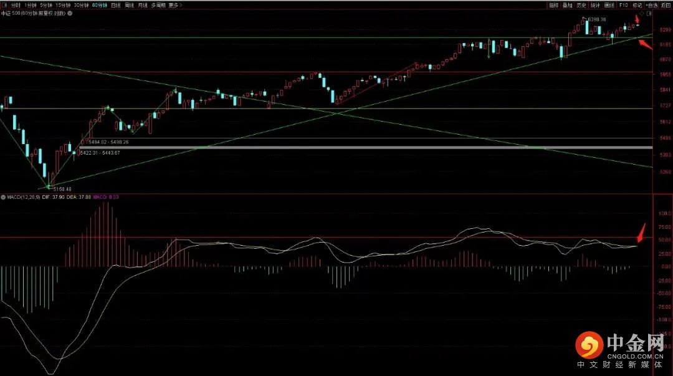Open settings icon next to MACD(12,26,9)
The image size is (673, 376).
click(x=3, y=197)
